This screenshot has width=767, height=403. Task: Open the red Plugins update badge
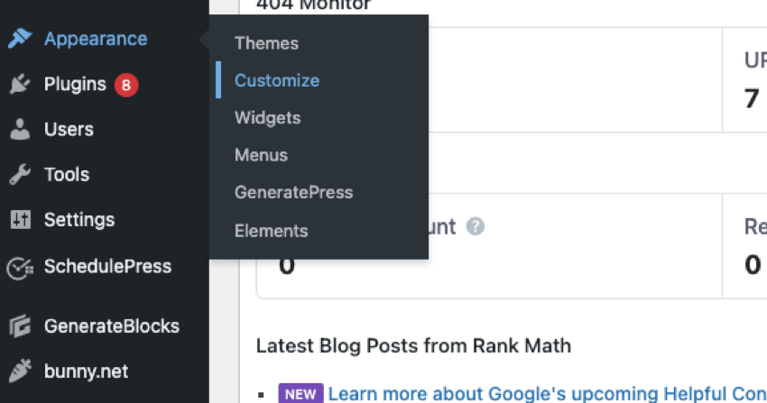coord(126,85)
